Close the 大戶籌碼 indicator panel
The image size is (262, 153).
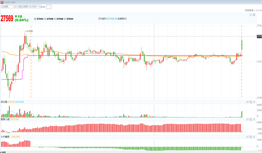coord(254,137)
